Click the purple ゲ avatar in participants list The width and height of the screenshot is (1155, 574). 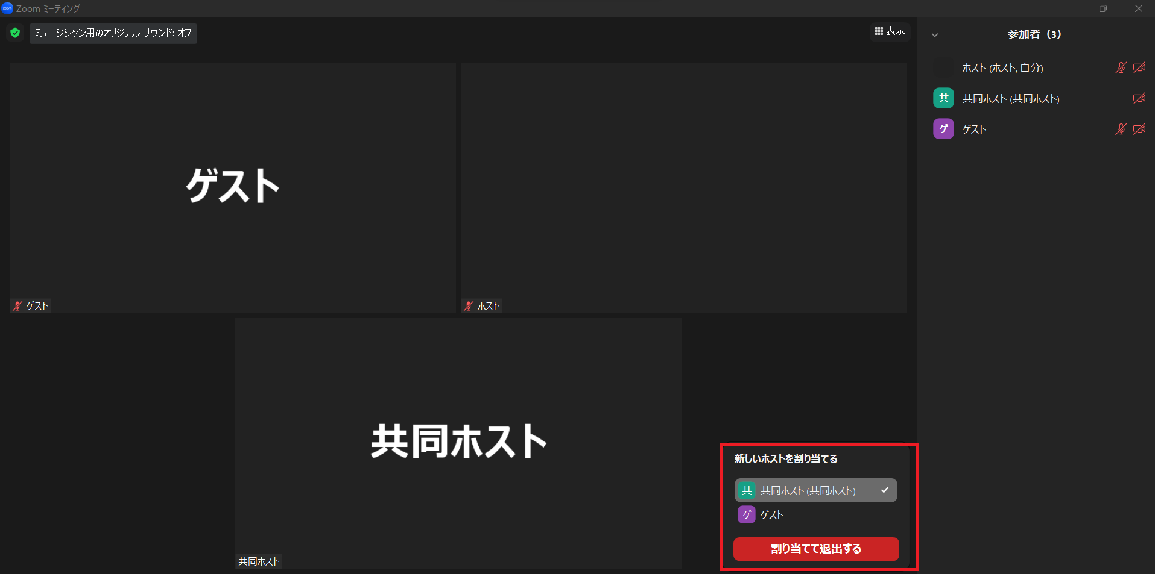(x=943, y=129)
